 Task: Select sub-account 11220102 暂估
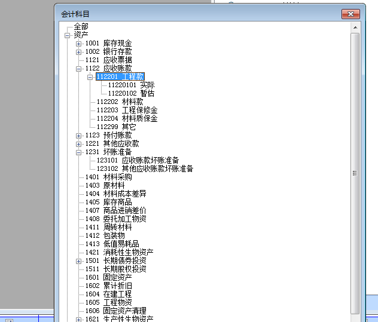pos(131,93)
